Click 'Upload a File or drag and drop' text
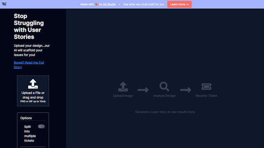This screenshot has height=148, width=264. (33, 95)
